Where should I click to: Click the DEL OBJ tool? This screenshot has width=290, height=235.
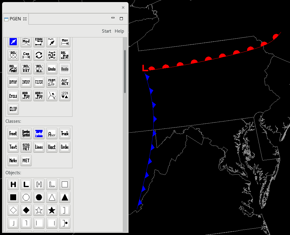click(26, 69)
